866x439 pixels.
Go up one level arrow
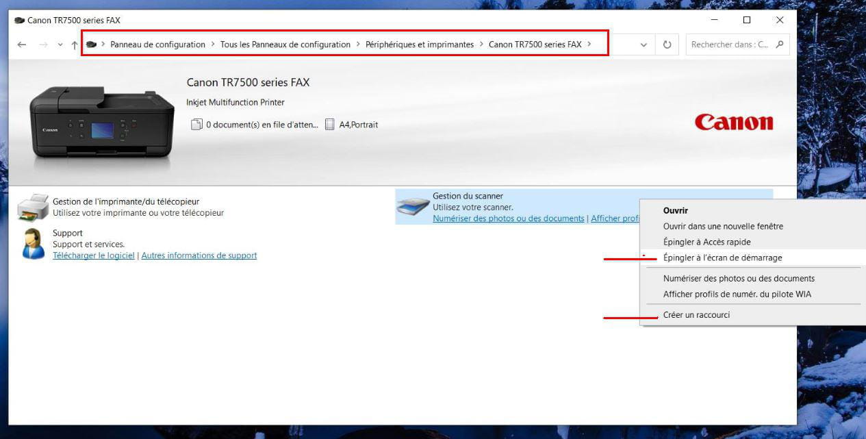(x=75, y=45)
